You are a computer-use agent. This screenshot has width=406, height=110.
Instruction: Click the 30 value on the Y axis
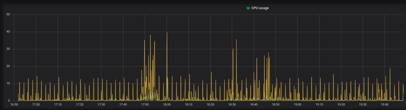click(x=8, y=49)
